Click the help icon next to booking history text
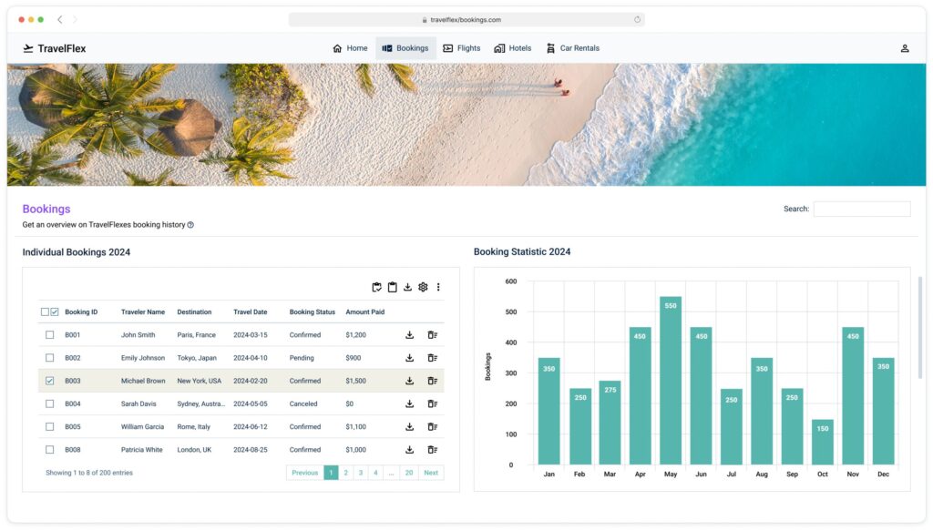 tap(190, 225)
